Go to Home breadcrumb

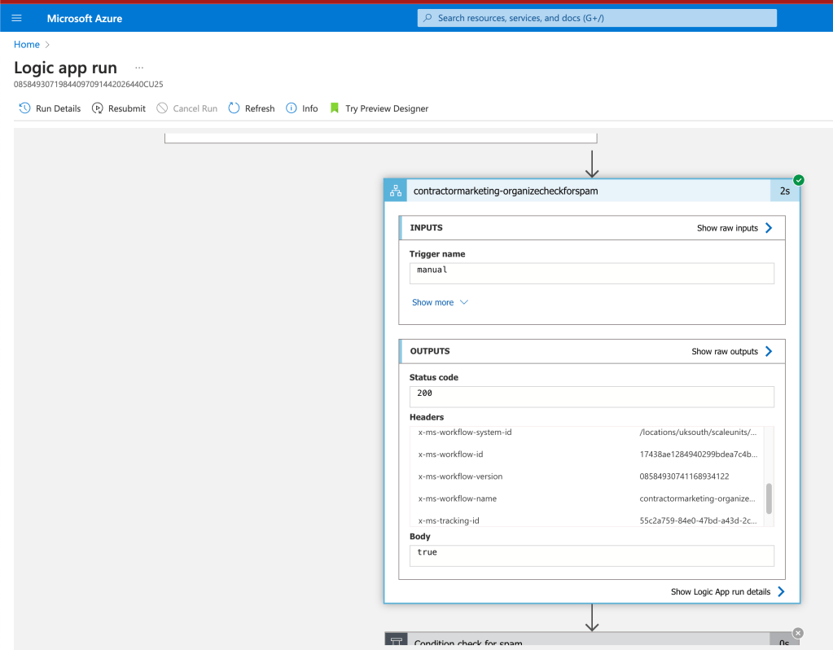(27, 45)
